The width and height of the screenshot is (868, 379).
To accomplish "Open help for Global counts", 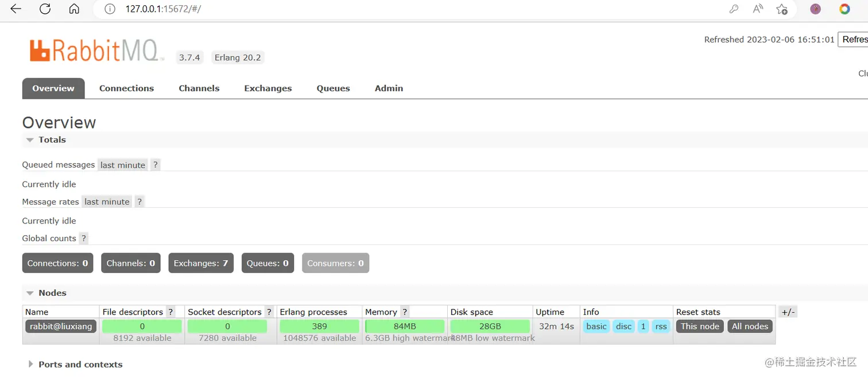I will tap(84, 238).
